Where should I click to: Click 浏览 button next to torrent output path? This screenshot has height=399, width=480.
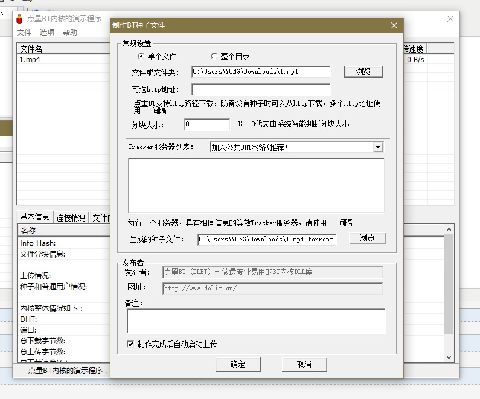(x=367, y=238)
